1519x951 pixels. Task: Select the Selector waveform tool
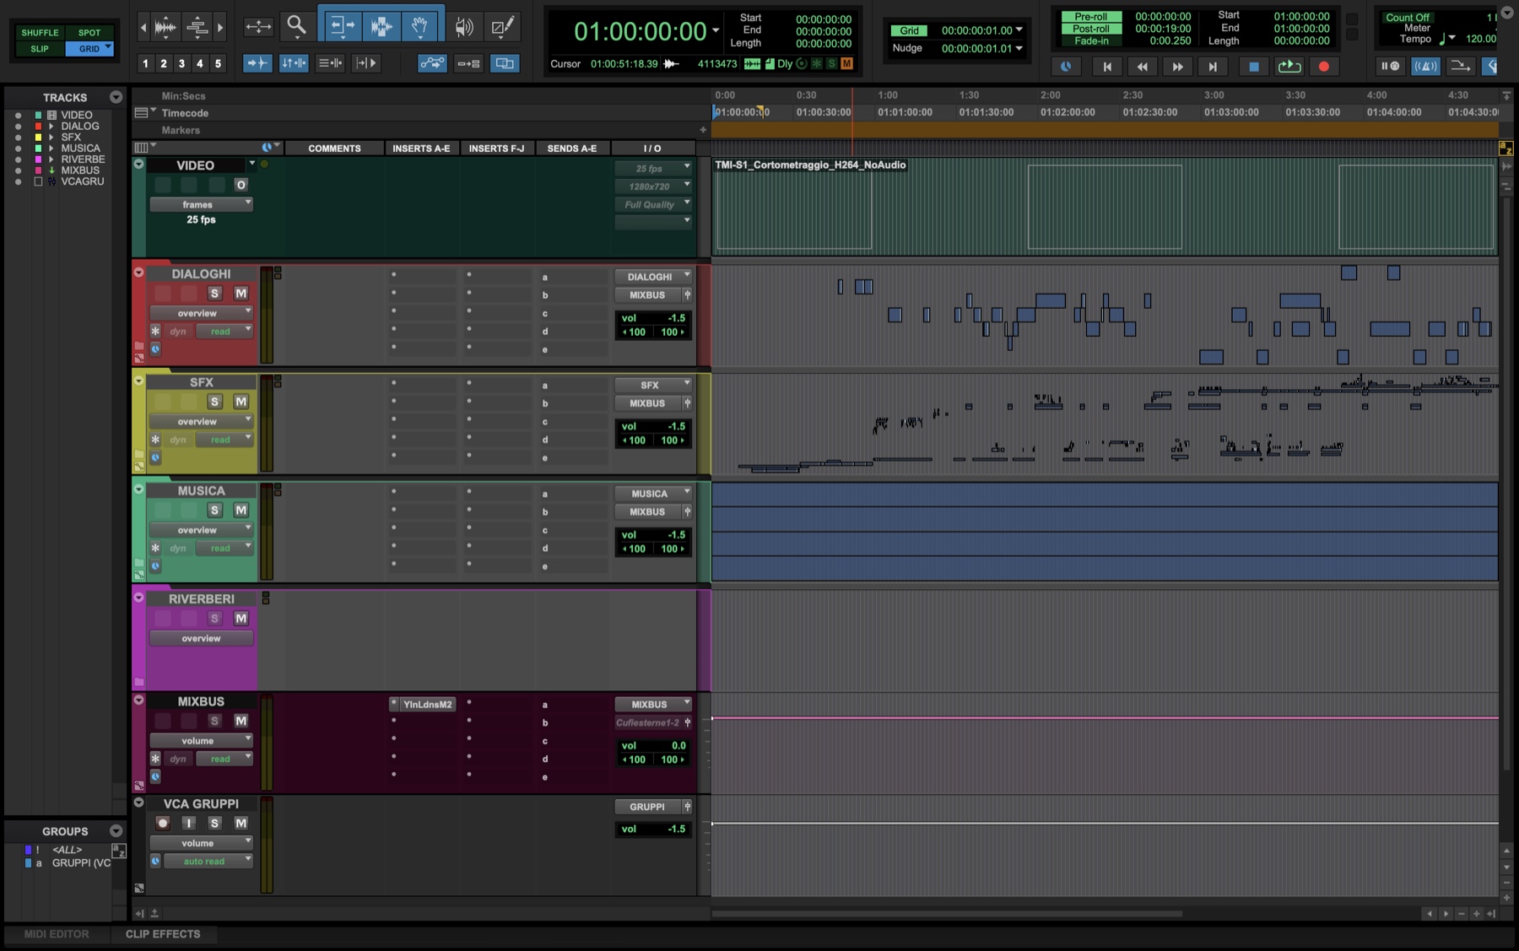click(381, 26)
